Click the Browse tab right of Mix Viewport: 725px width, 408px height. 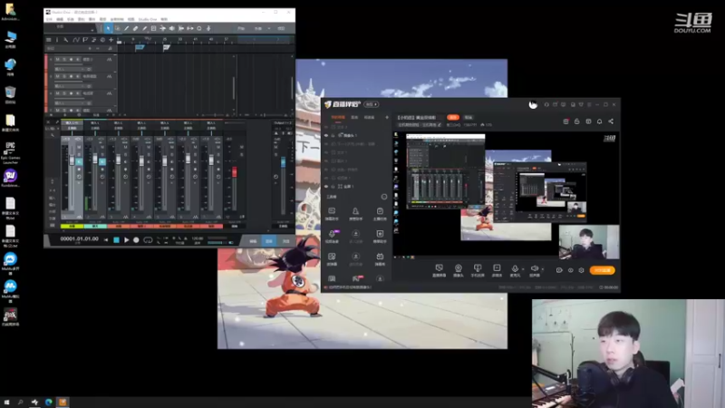coord(285,241)
